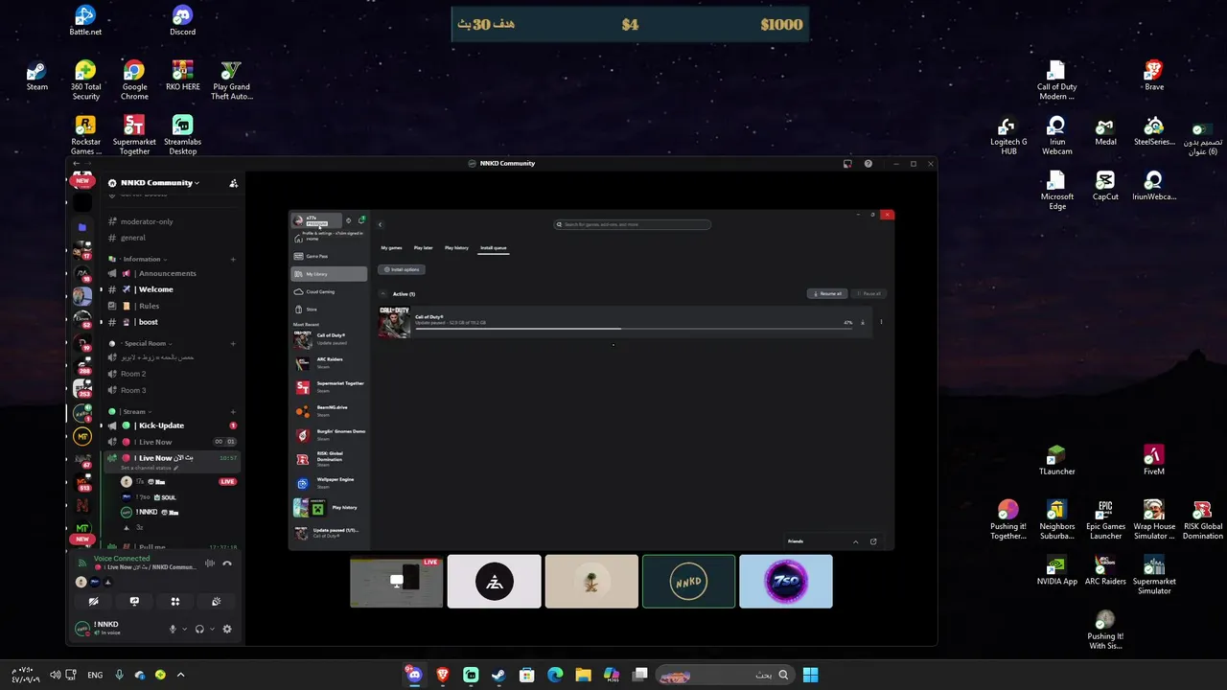The height and width of the screenshot is (690, 1227).
Task: Toggle Discord camera on in voice panel
Action: pos(93,602)
